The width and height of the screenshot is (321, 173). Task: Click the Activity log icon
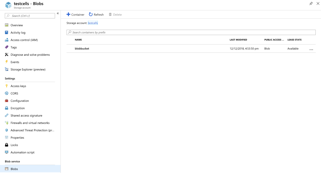point(7,33)
